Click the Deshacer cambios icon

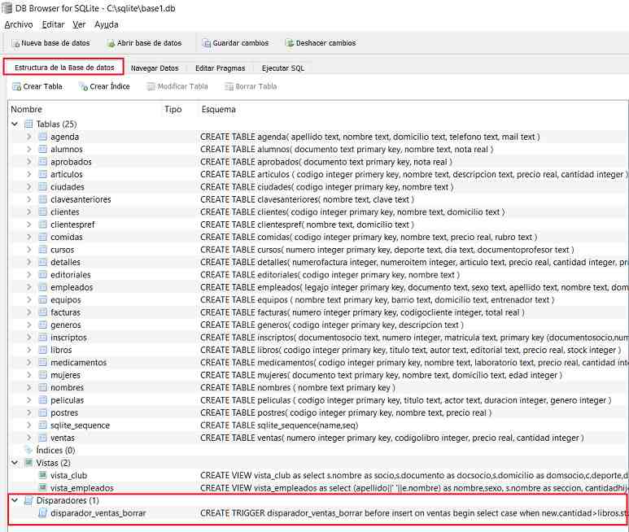tap(289, 43)
